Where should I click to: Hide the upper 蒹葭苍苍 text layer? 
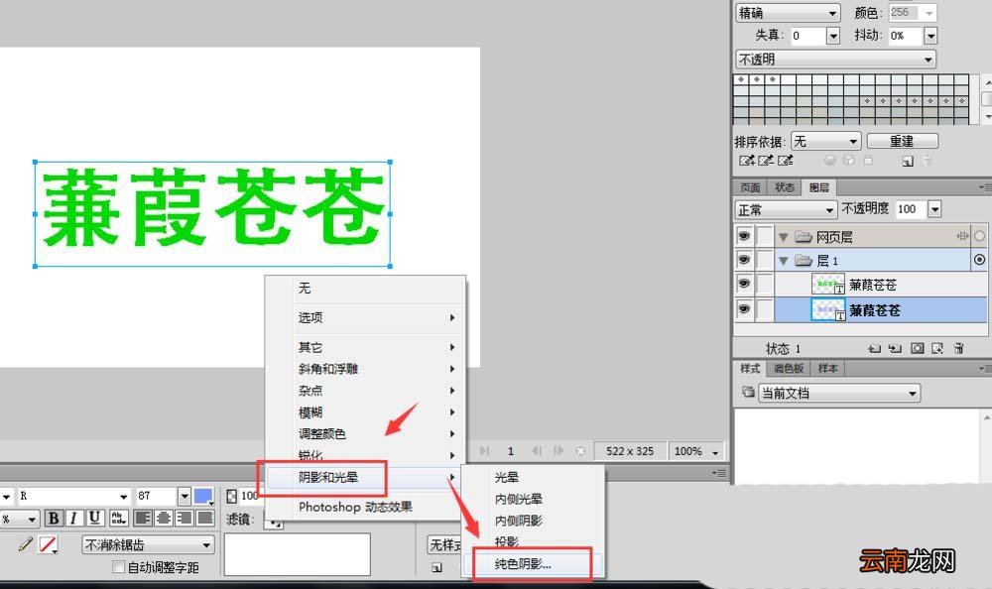744,284
